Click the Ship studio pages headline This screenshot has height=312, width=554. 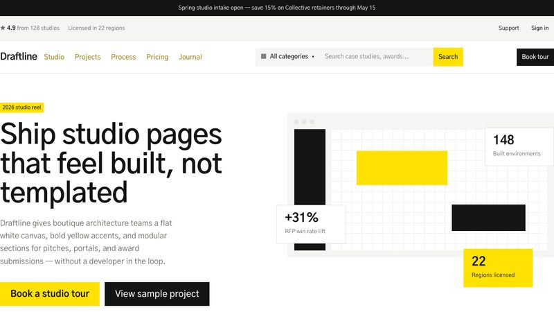(x=111, y=164)
